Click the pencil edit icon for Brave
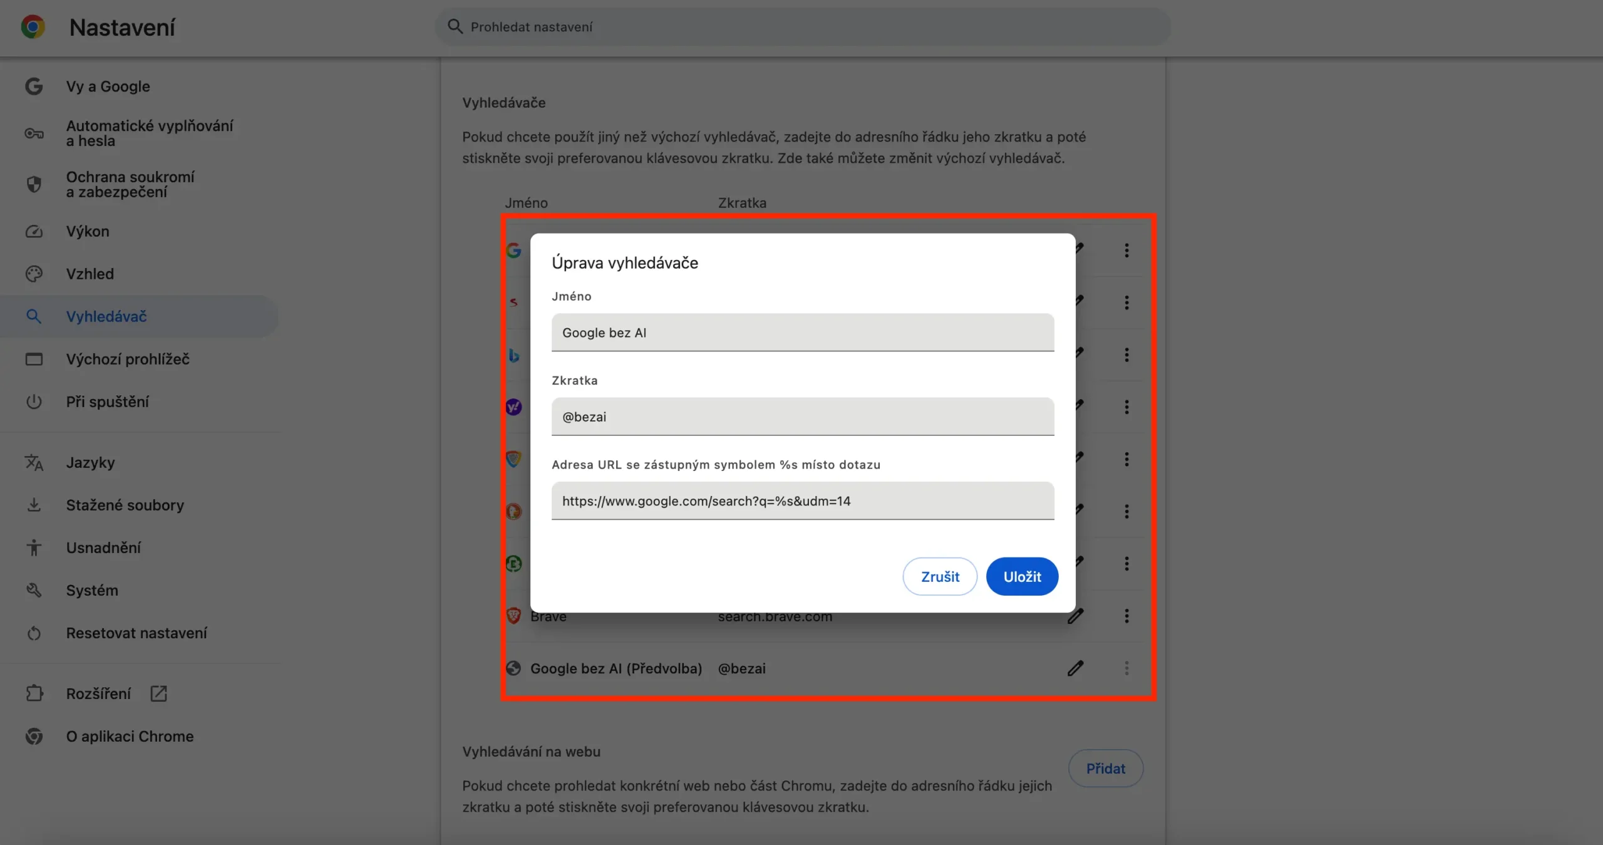 (1075, 616)
